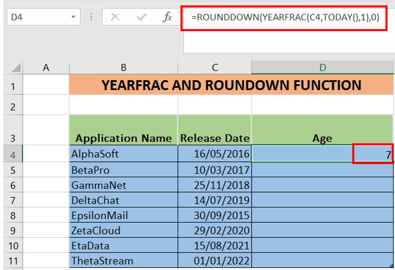Select the date 16/05/2016 cell
Screen dimensions: 395x270
(x=215, y=154)
